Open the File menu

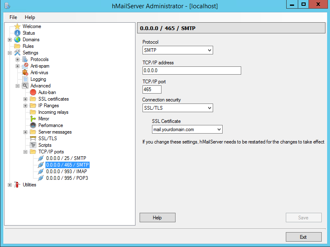[x=13, y=17]
